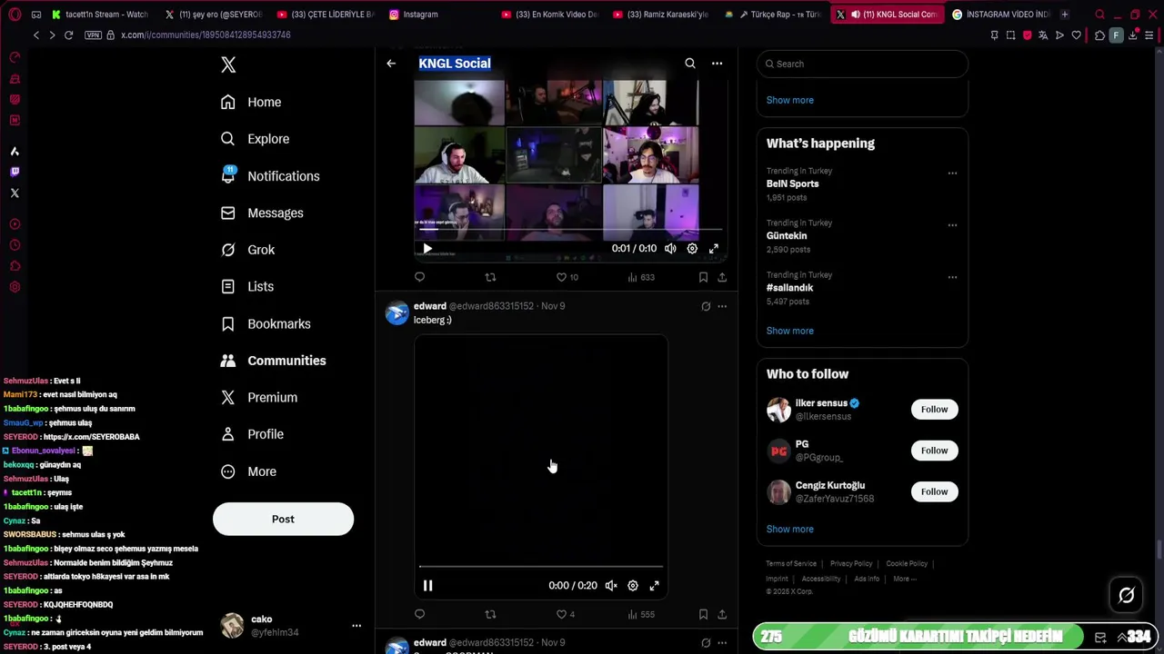Viewport: 1164px width, 654px height.
Task: Enter fullscreen on top video
Action: point(714,249)
